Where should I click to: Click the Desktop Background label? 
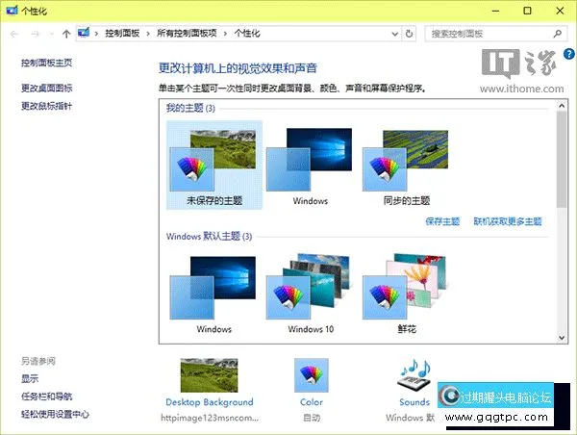tap(210, 402)
